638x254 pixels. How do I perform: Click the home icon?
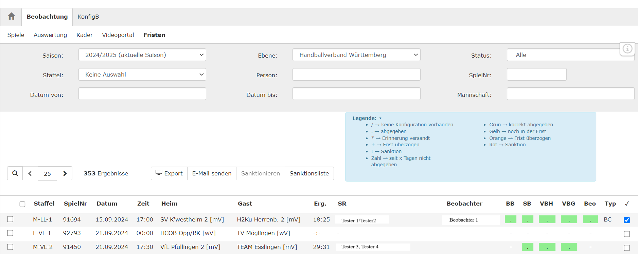tap(11, 16)
